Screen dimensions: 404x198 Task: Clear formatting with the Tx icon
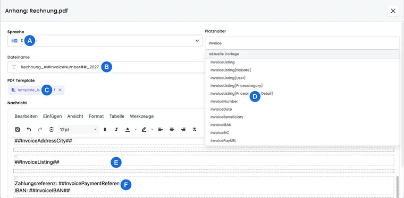click(x=195, y=130)
